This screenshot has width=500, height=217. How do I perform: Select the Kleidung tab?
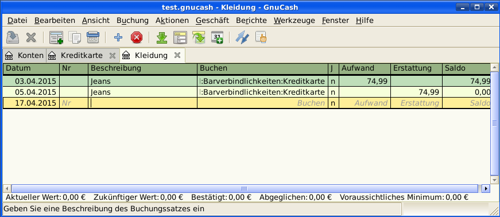tap(153, 55)
